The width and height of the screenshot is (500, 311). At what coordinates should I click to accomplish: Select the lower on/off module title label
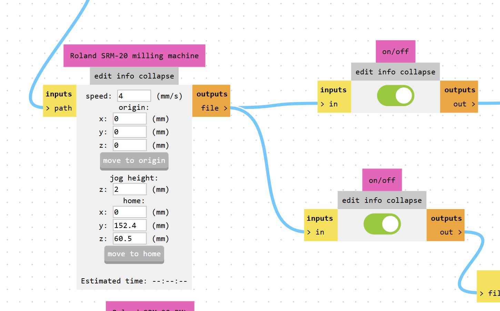tap(382, 180)
